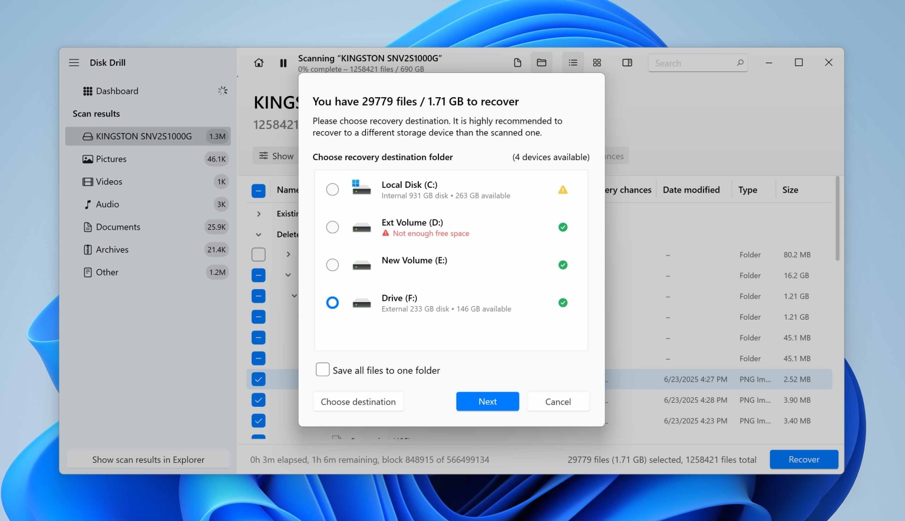Open the Documents scan results category
This screenshot has height=521, width=905.
click(x=118, y=227)
